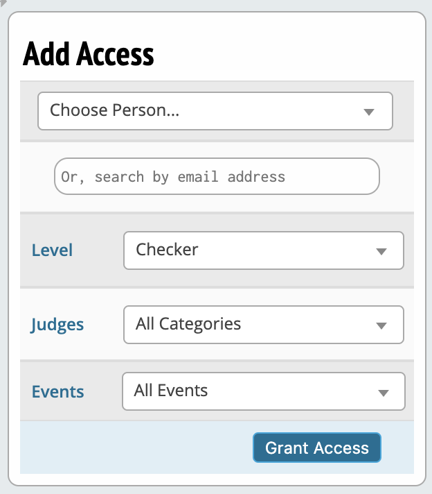Click the Add Access heading
Viewport: 432px width, 494px height.
(89, 54)
